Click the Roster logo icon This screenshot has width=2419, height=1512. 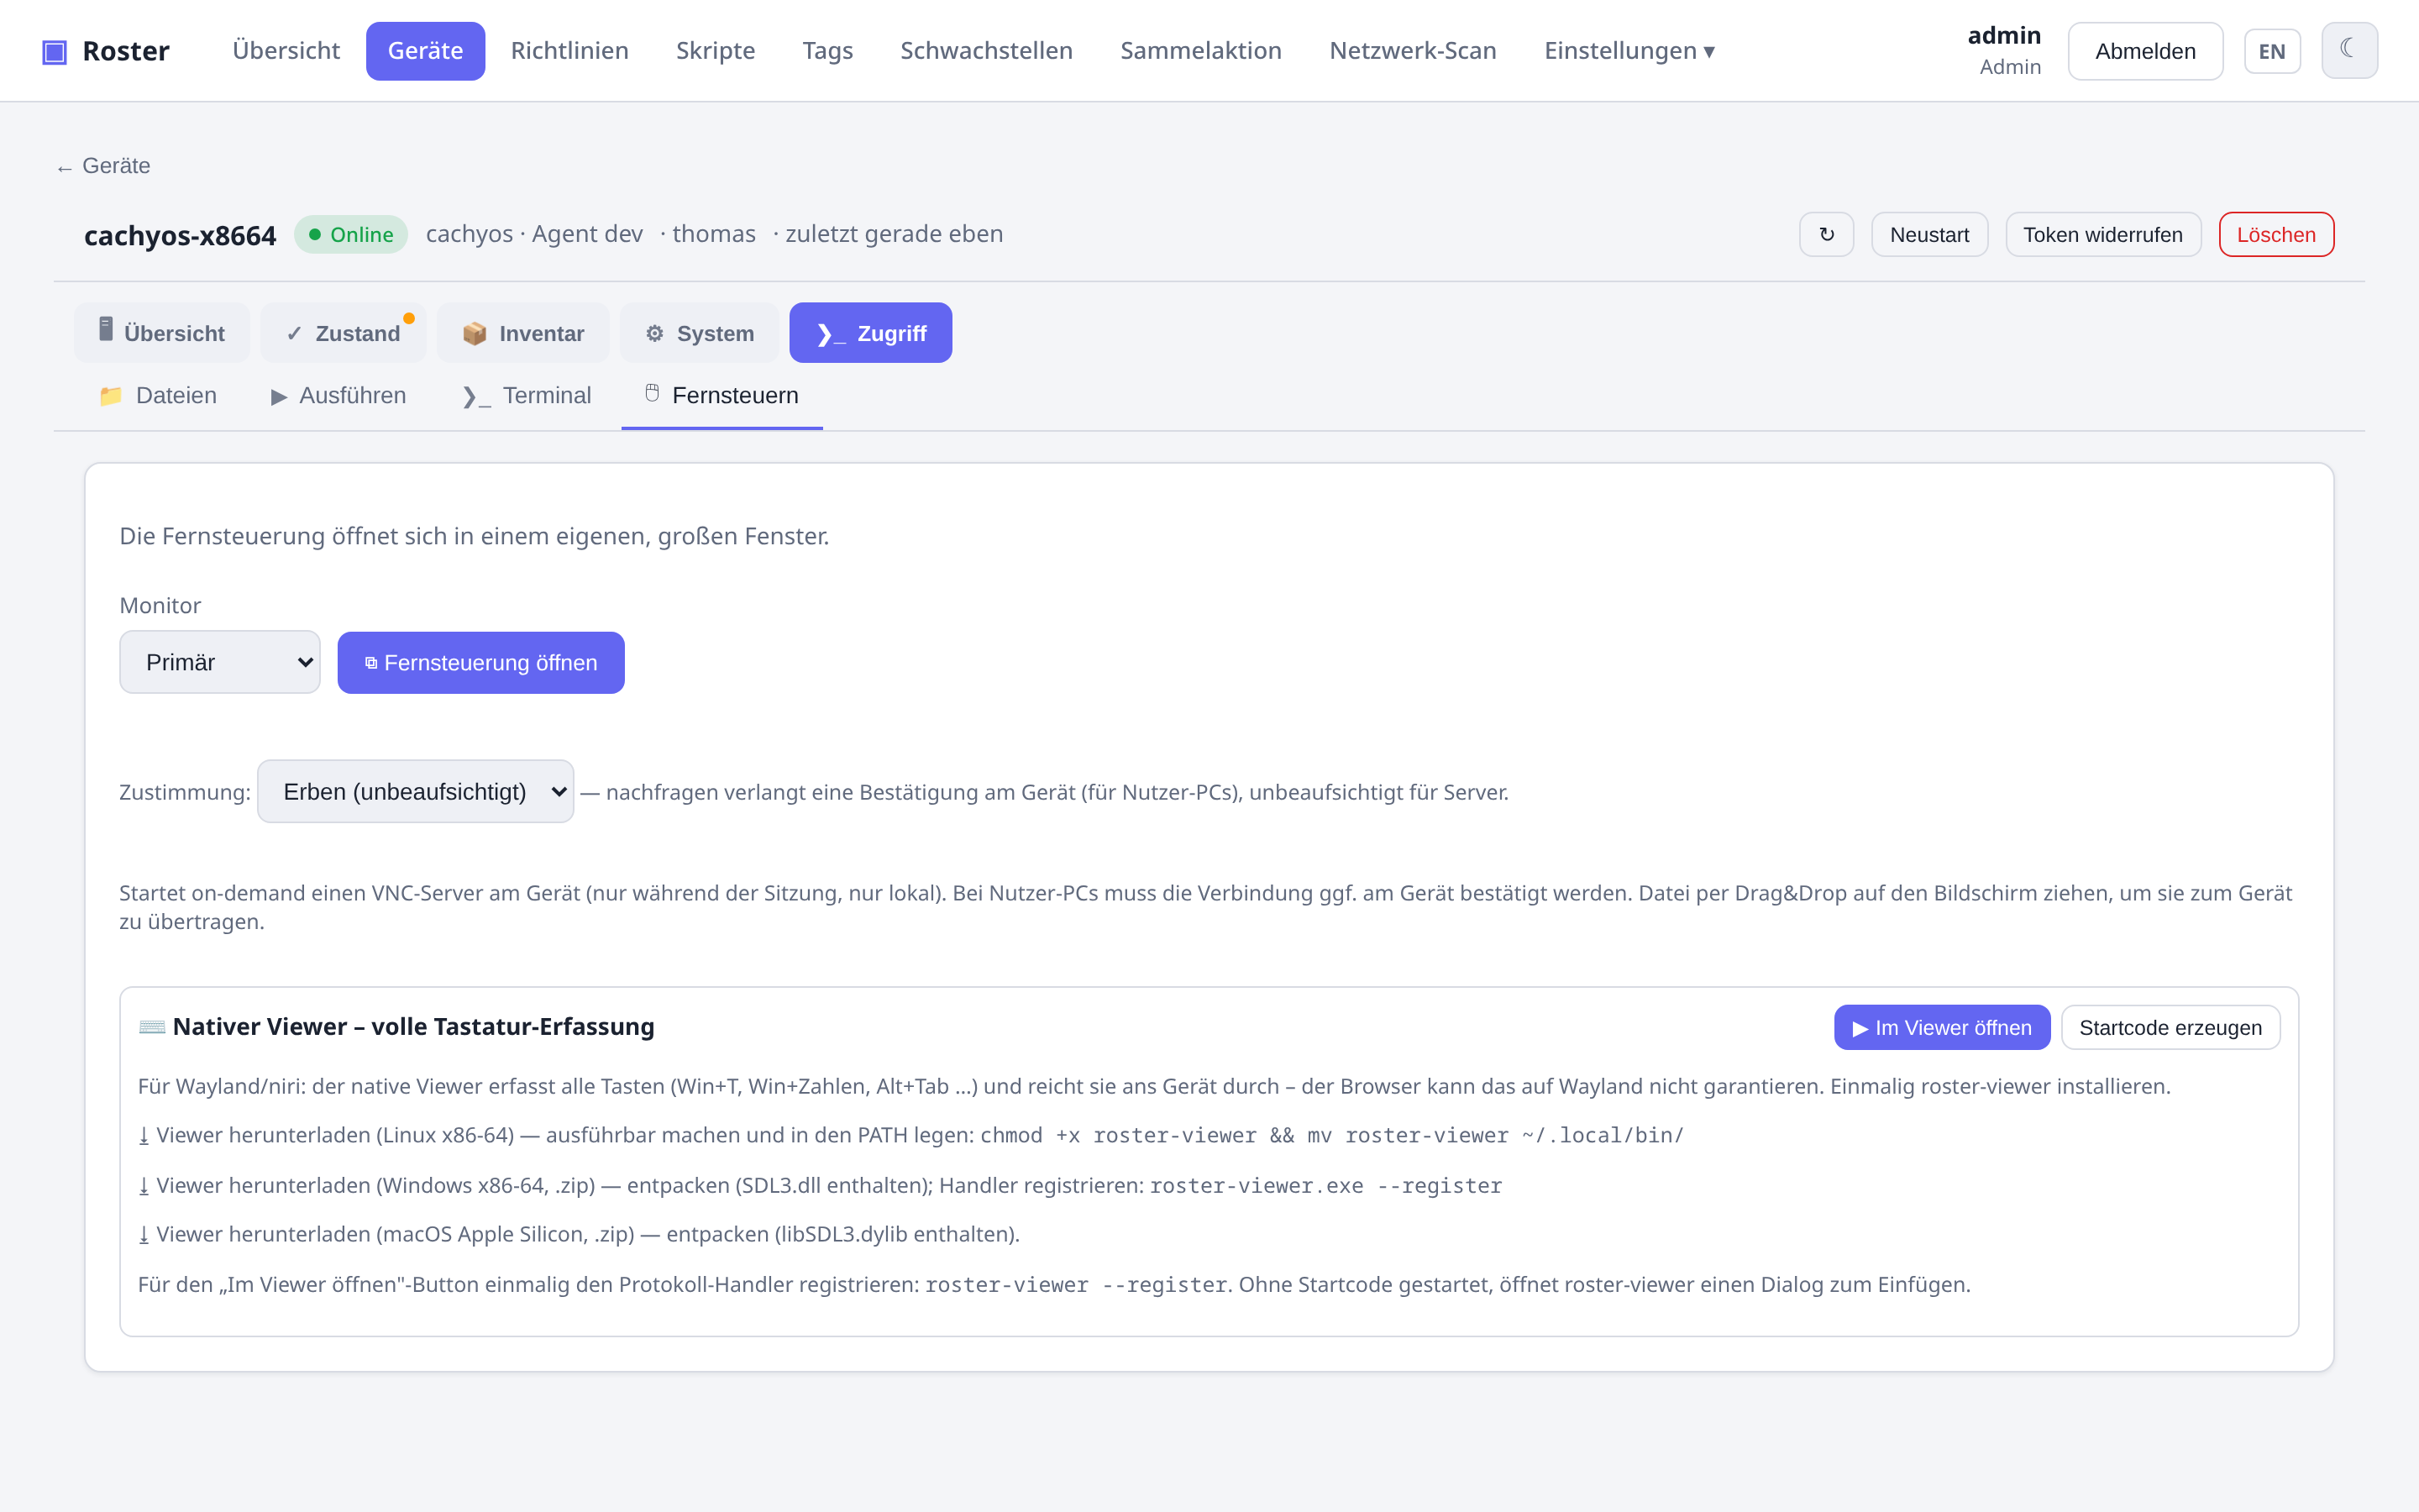click(x=54, y=51)
